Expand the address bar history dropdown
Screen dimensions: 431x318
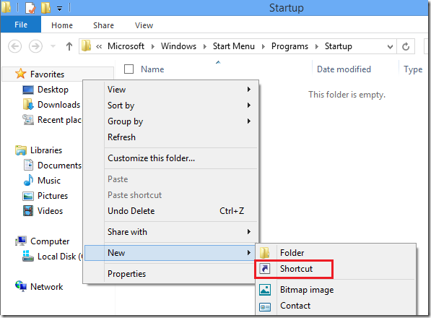[x=390, y=46]
